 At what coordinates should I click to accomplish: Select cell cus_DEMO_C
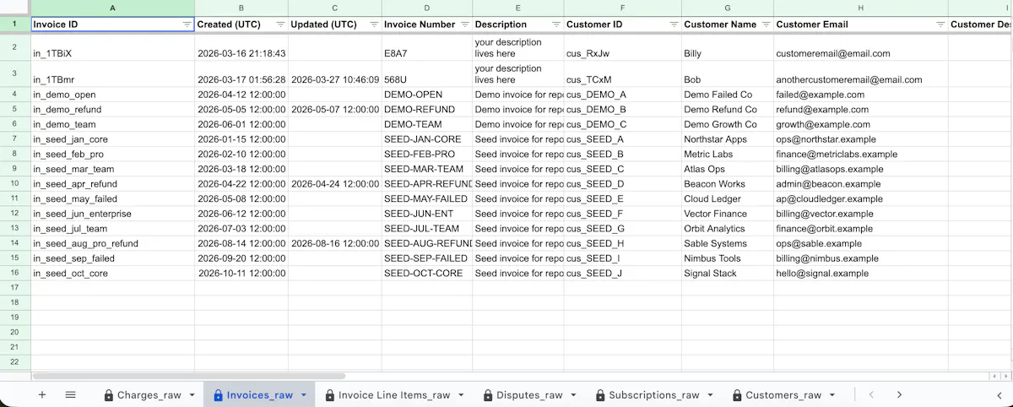click(x=623, y=124)
